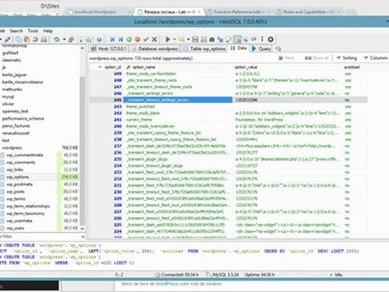389x292 pixels.
Task: Click the Find text magnifier icon
Action: point(182,40)
